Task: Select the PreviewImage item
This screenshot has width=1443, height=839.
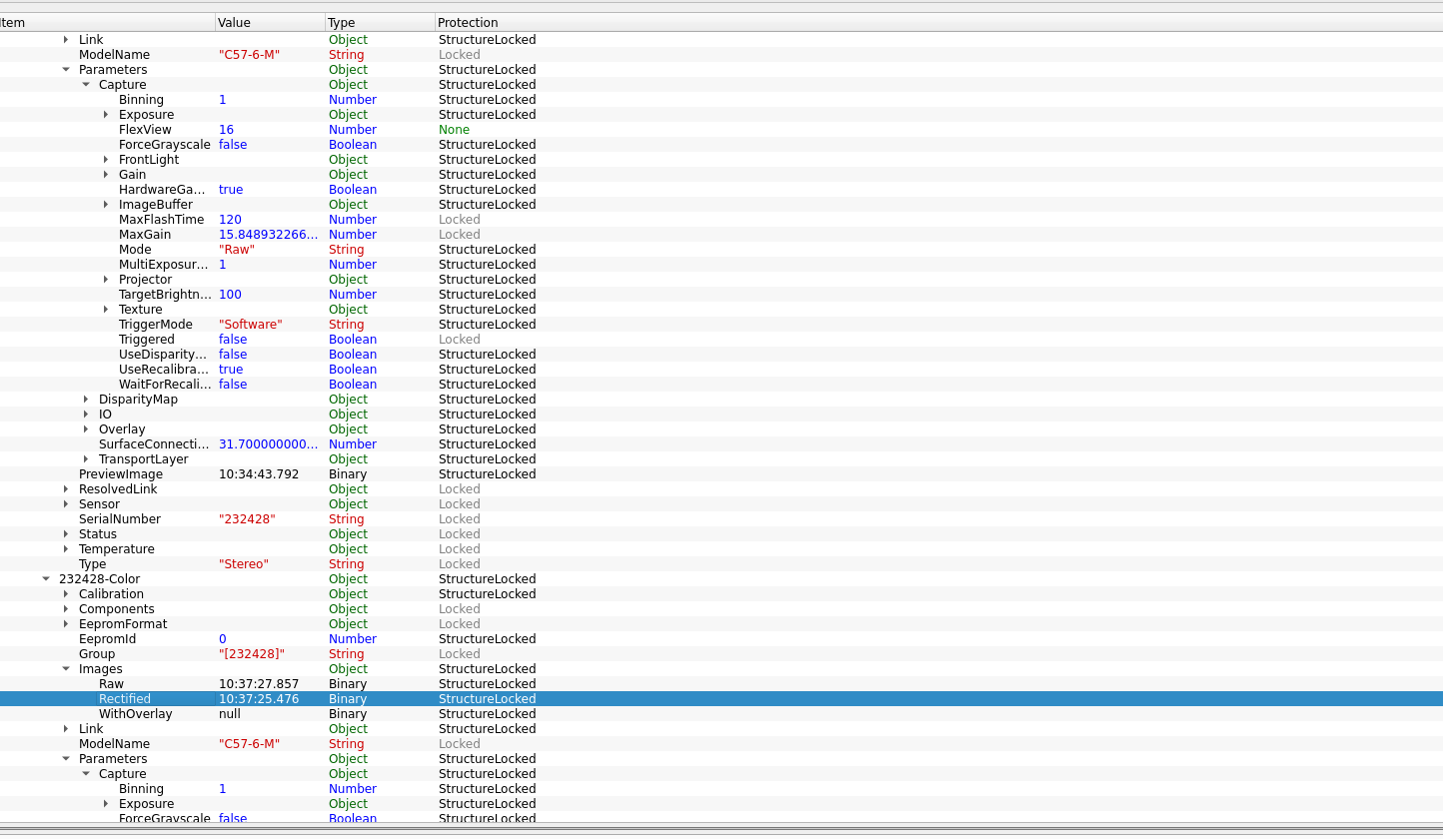Action: pos(120,474)
